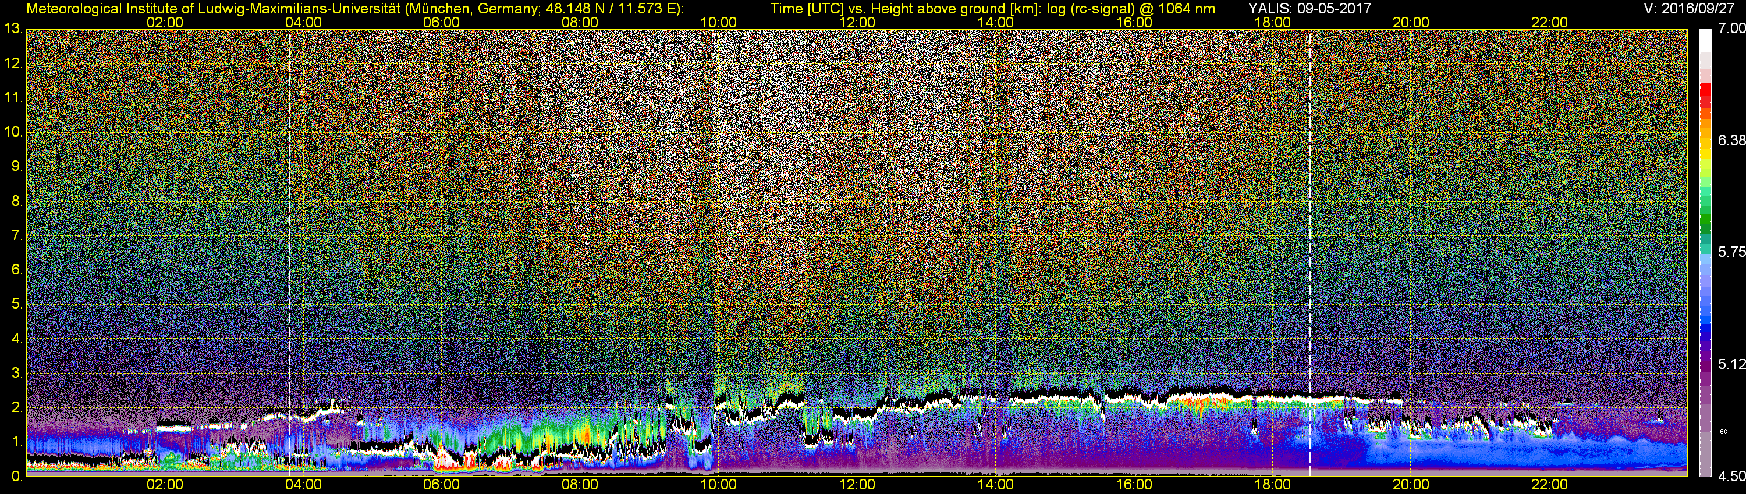Click the 06:00 tick on the bottom axis

tap(441, 485)
